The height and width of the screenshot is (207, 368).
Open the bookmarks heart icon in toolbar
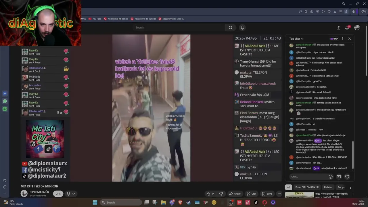pos(329,11)
